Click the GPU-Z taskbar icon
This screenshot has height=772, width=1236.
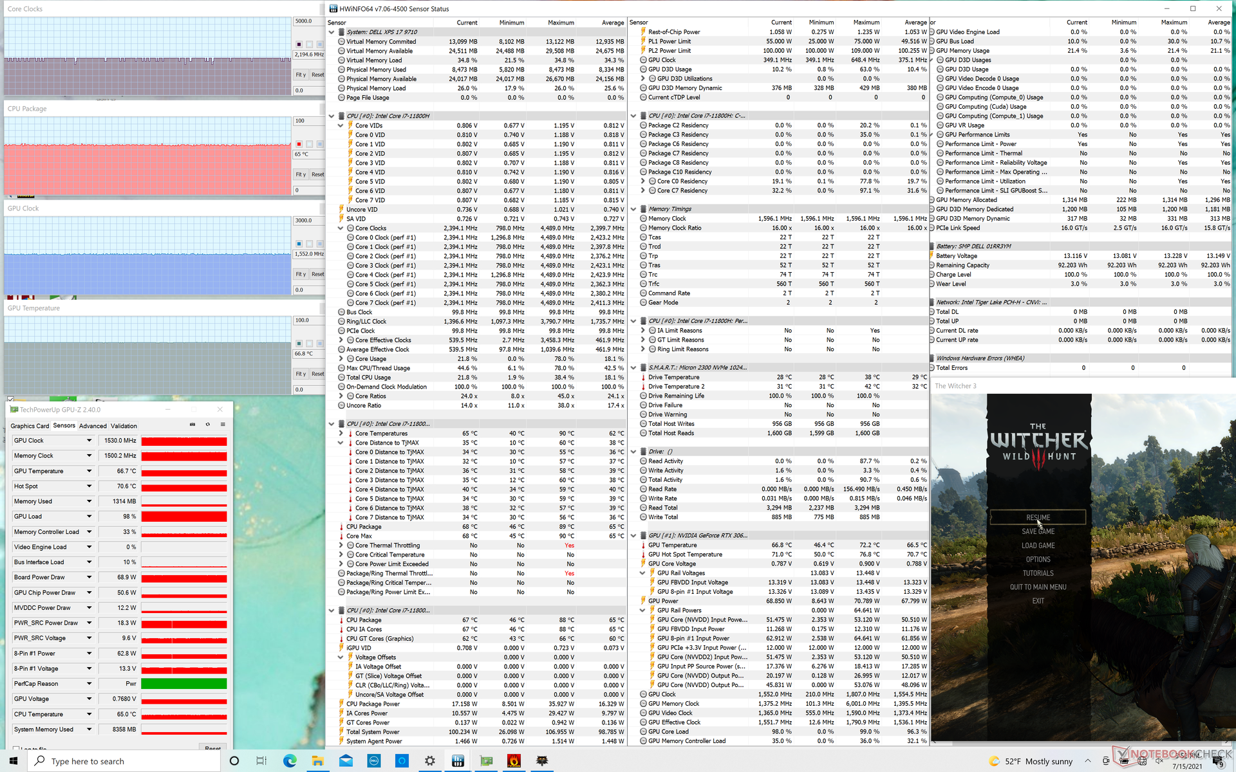tap(486, 761)
